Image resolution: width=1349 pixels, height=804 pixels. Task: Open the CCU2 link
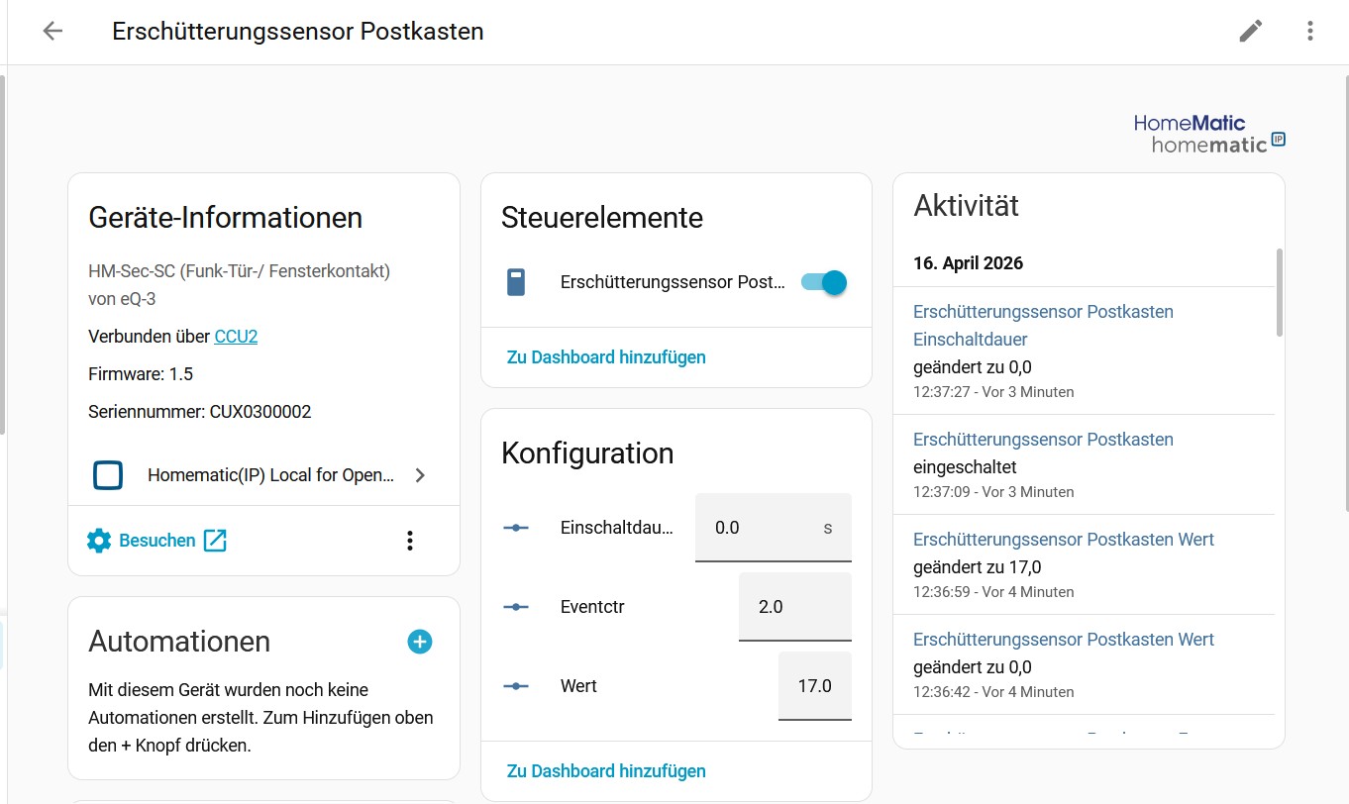point(236,337)
